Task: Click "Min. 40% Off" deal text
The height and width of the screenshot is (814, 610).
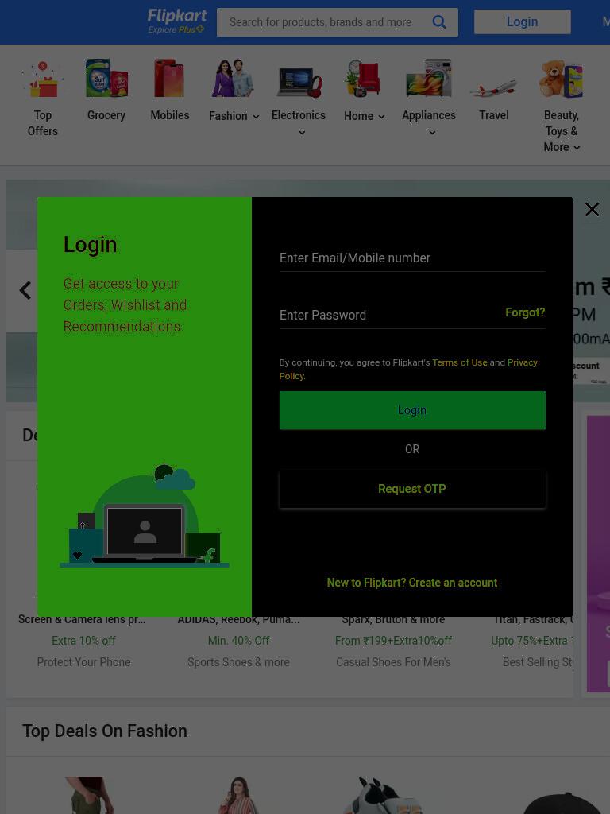Action: point(238,641)
